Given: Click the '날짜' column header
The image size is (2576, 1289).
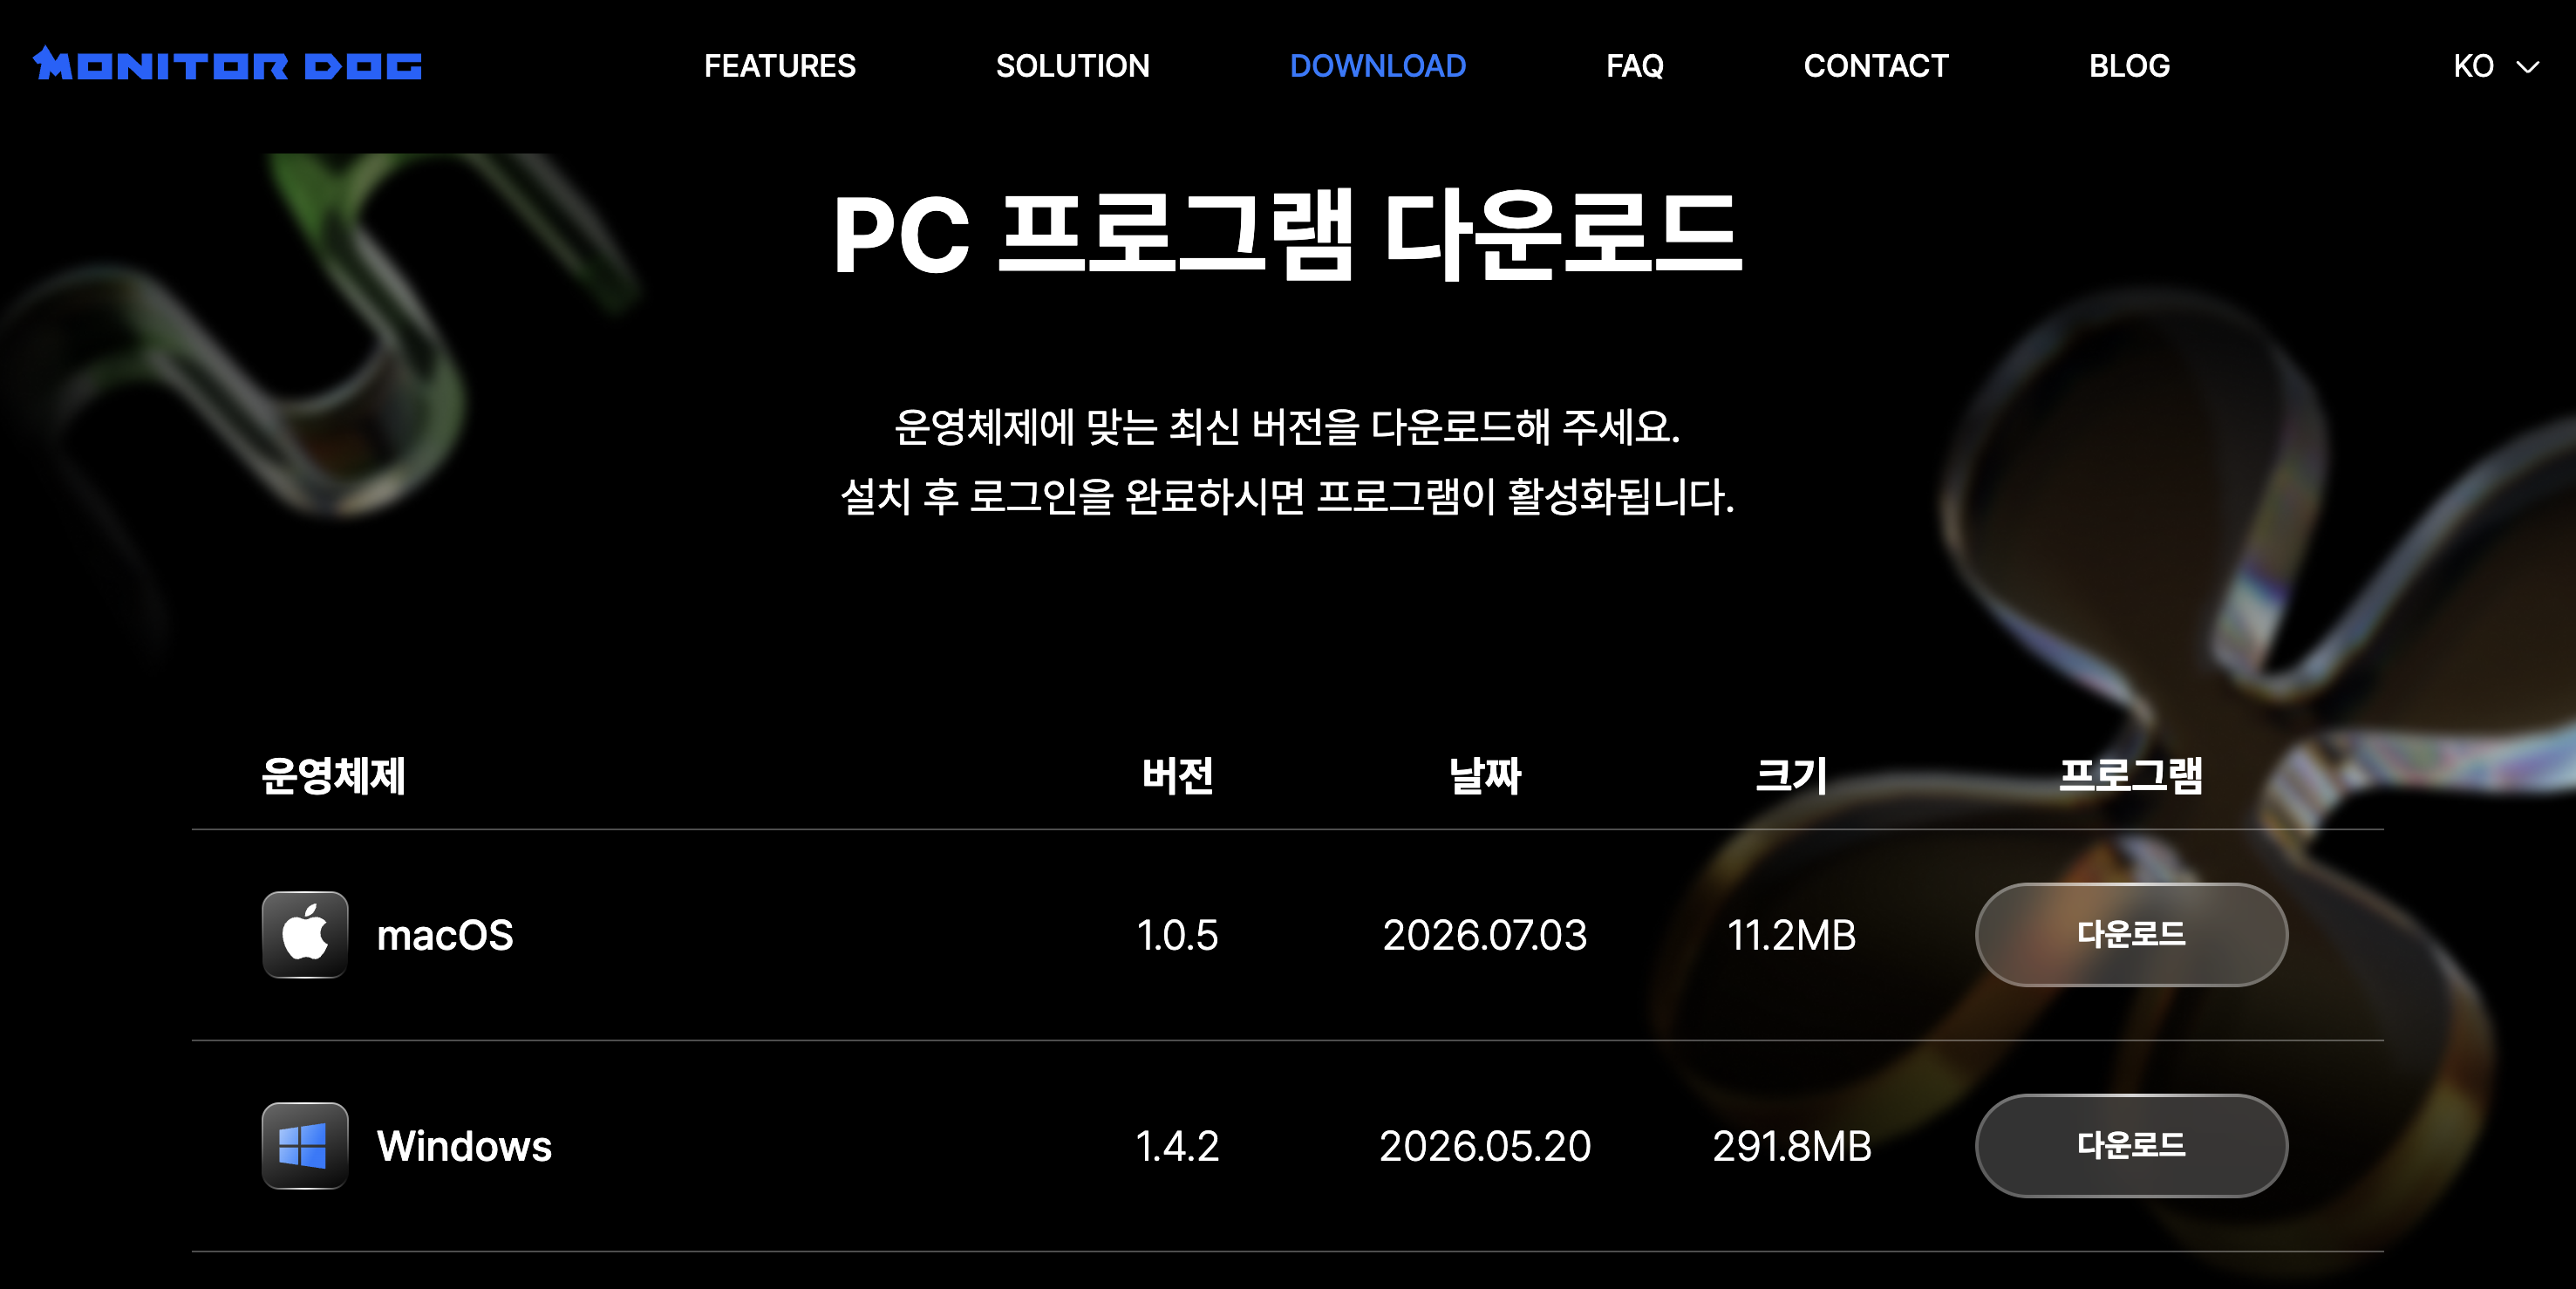Looking at the screenshot, I should 1485,776.
